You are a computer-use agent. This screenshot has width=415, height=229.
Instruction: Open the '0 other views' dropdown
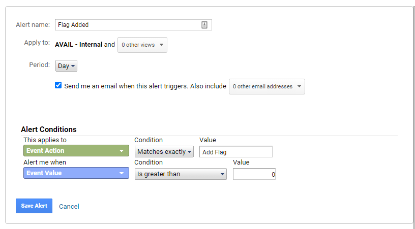(142, 45)
